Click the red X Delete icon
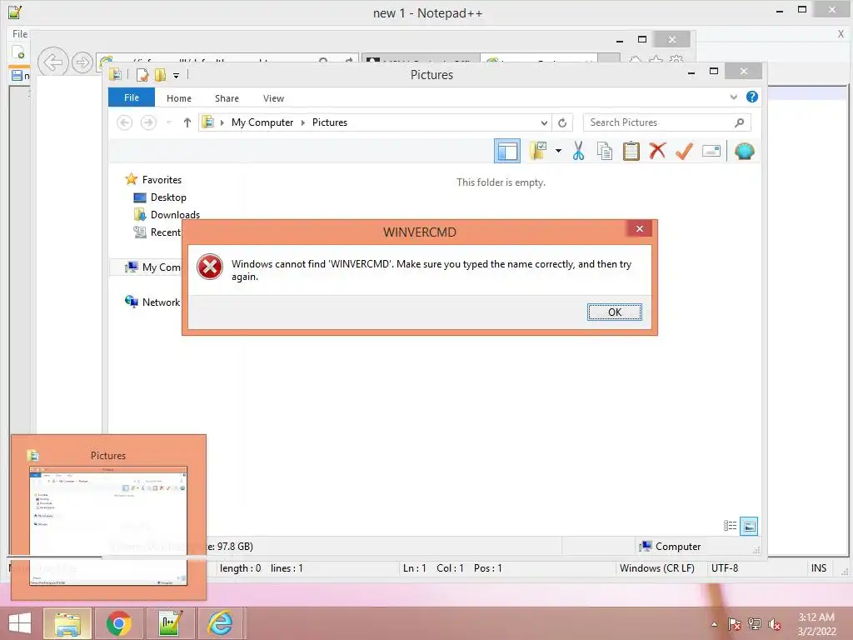Viewport: 853px width, 640px height. pos(657,151)
